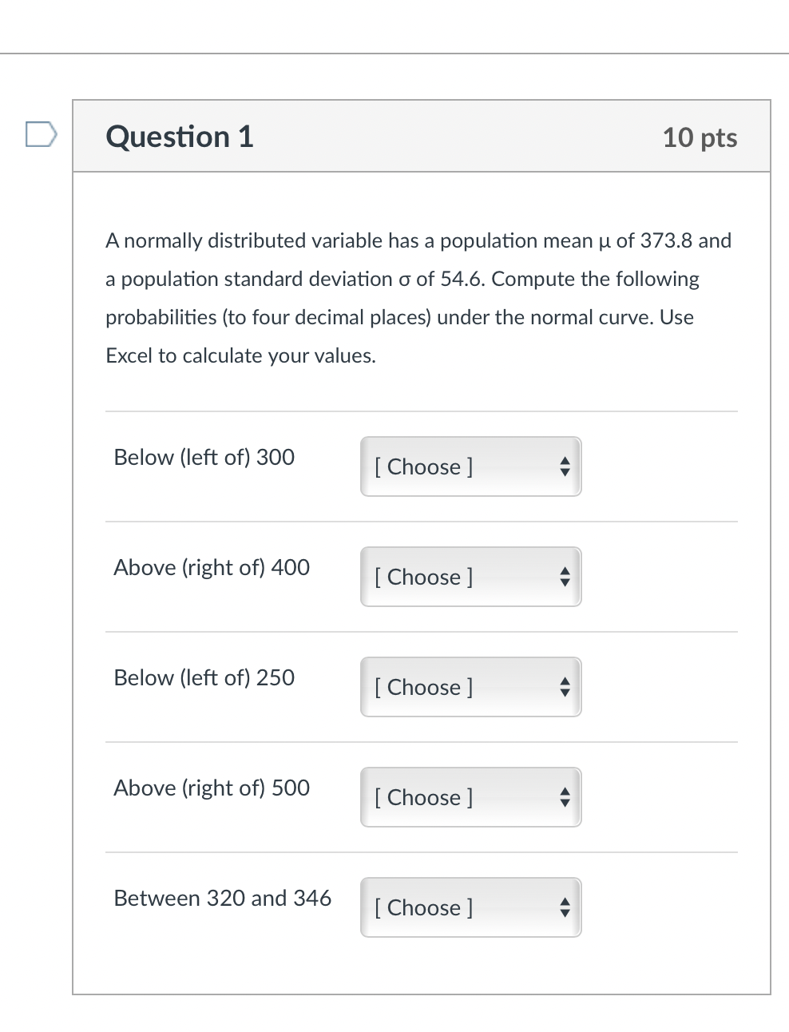Click the arrow indicator on Above 500 dropdown
Viewport: 789px width, 1032px height.
pos(565,797)
